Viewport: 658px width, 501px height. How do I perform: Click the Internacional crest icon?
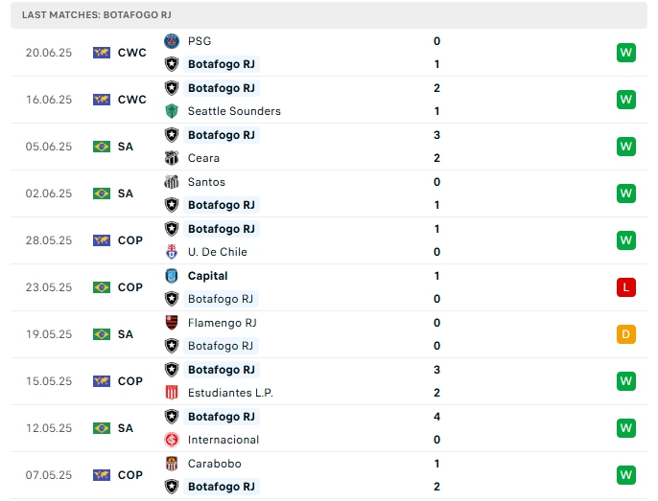172,440
